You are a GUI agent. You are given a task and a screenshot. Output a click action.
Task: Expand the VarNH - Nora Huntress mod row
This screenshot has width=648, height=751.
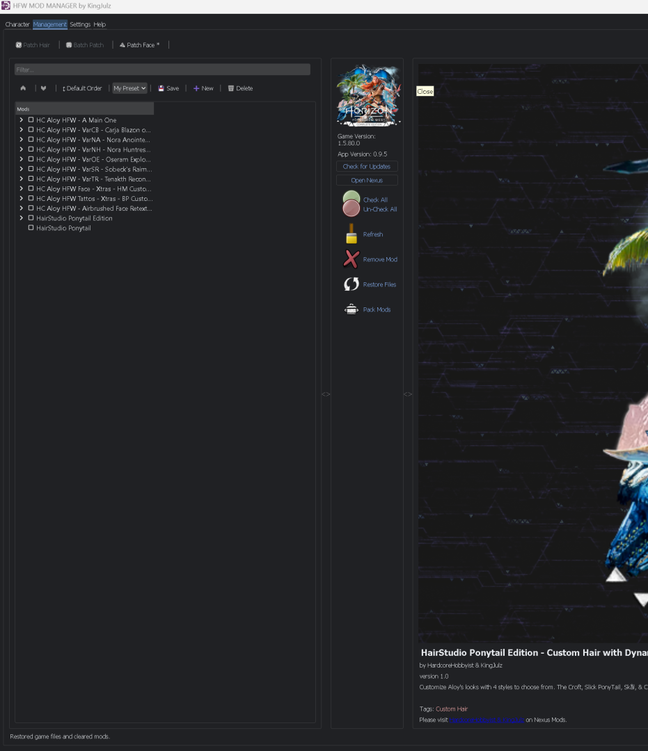click(x=22, y=150)
